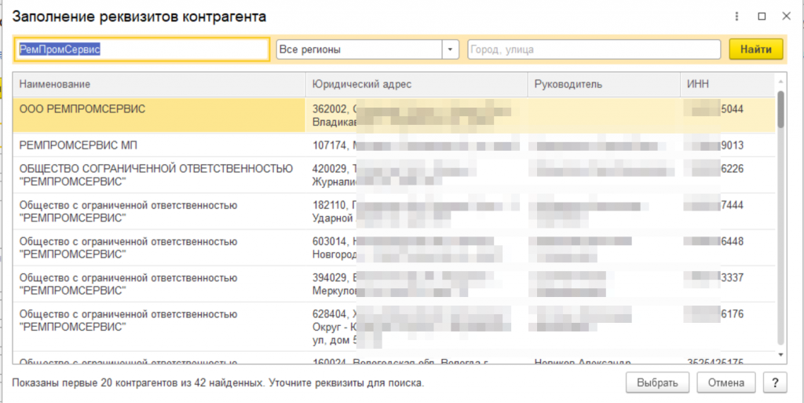Click the Руководитель column header
Image resolution: width=804 pixels, height=403 pixels.
(x=603, y=84)
